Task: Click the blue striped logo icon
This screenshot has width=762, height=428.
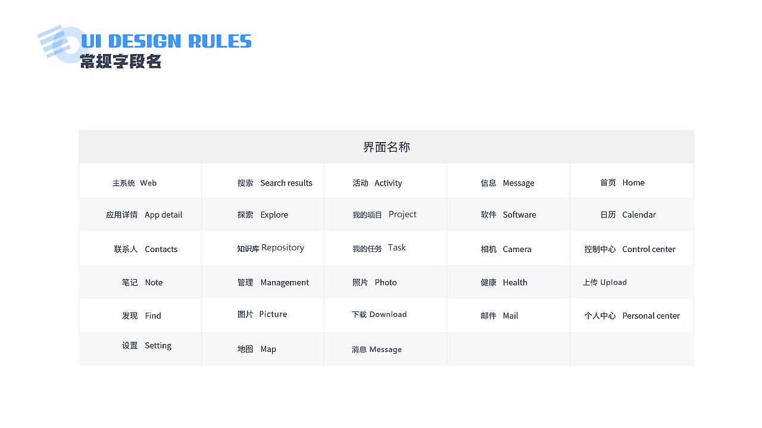Action: click(x=60, y=43)
